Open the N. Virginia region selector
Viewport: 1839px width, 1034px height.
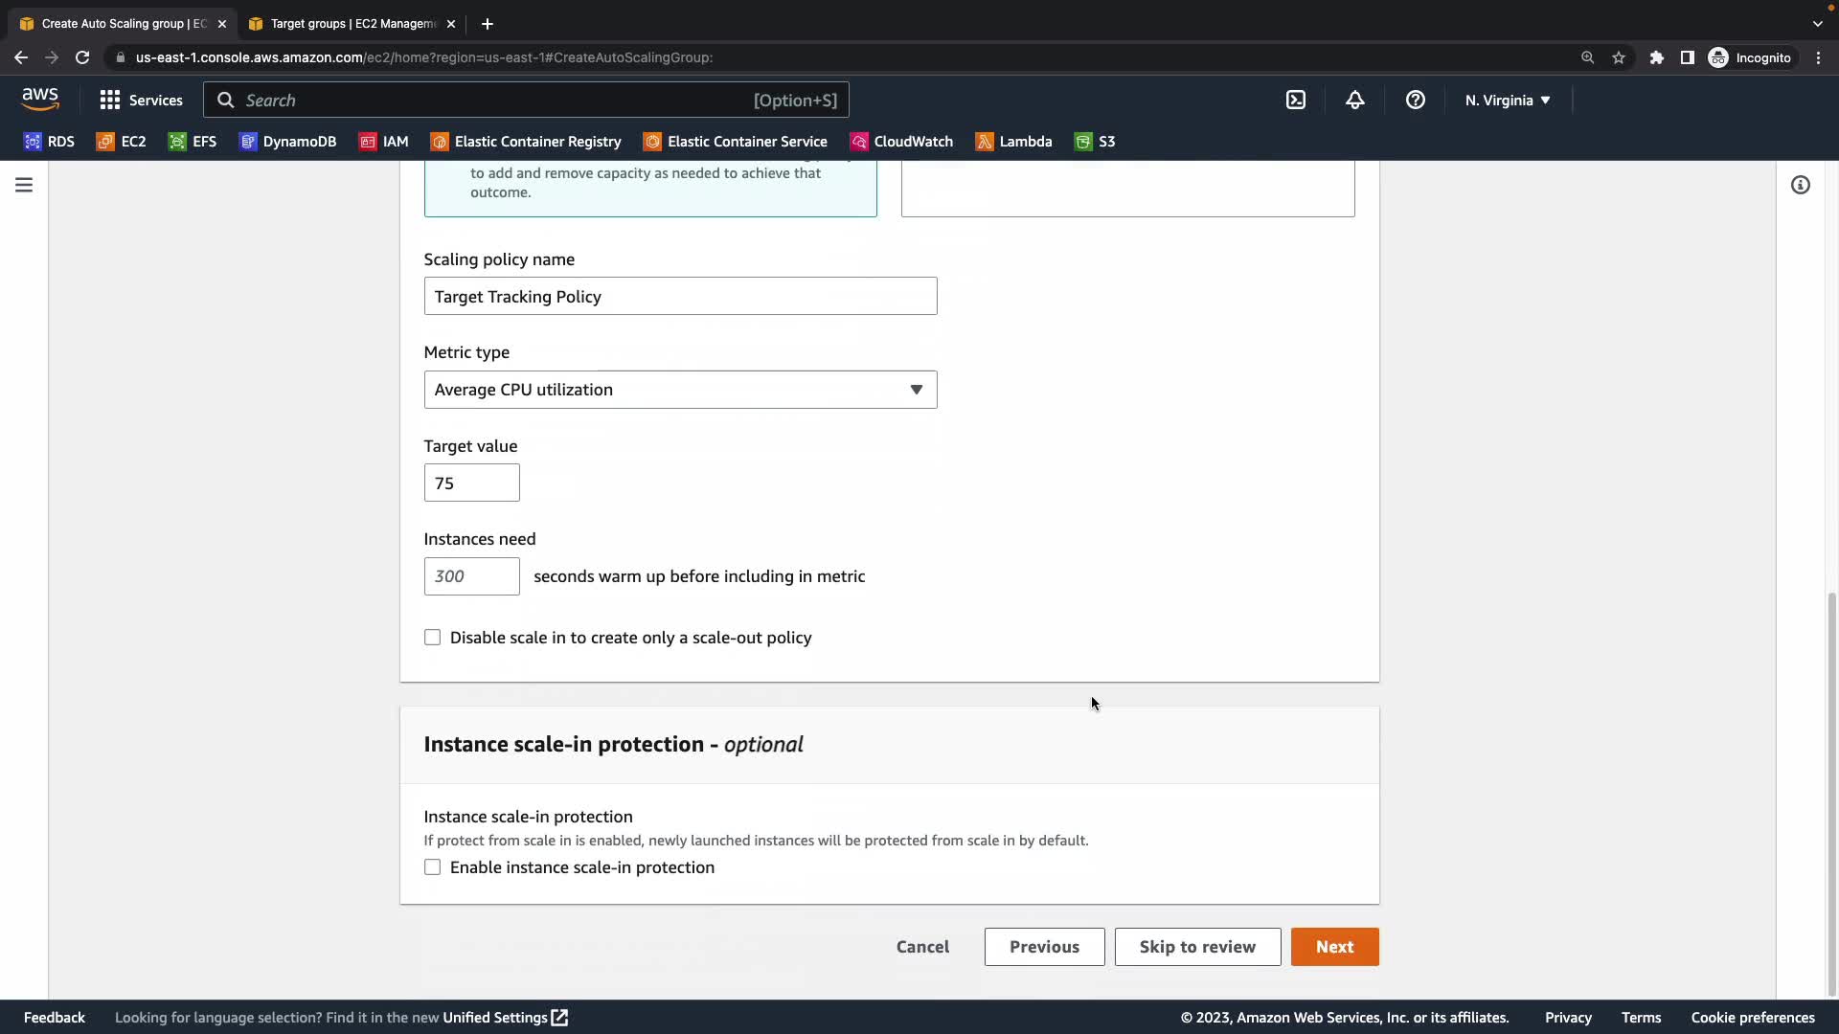click(1507, 101)
